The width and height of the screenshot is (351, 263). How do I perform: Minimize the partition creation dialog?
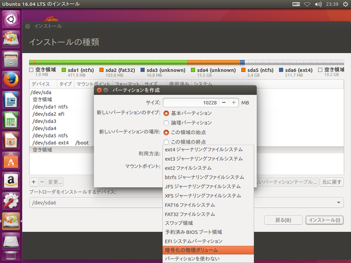(106, 90)
